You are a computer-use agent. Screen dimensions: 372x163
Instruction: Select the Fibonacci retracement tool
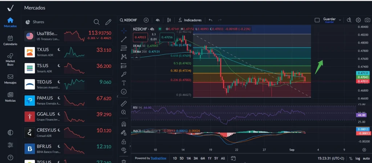(124, 48)
